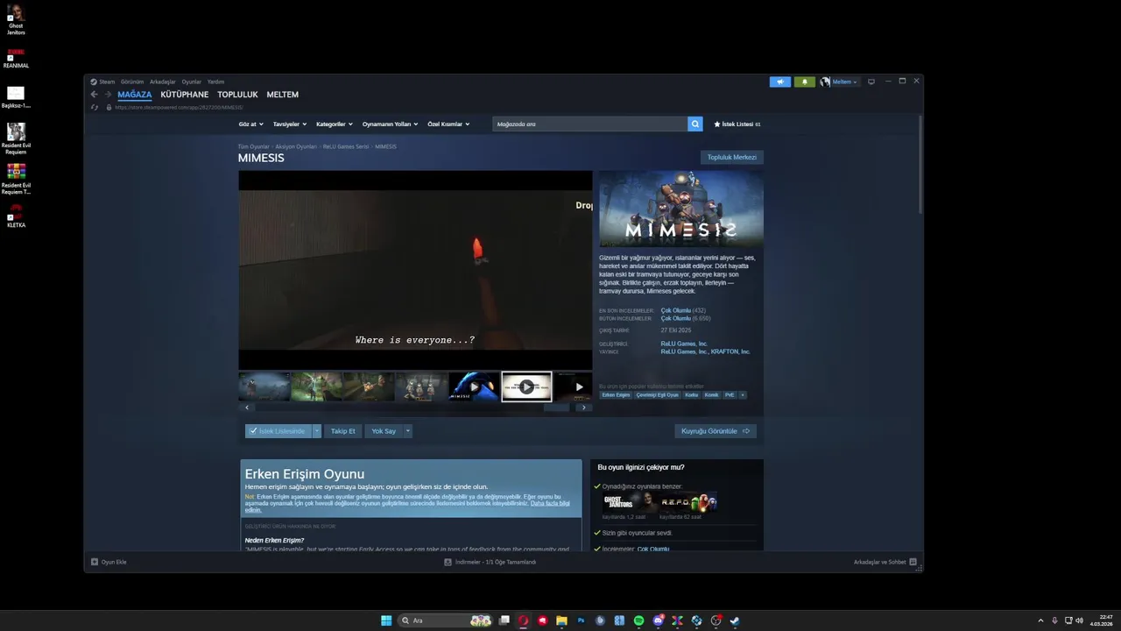
Task: Click Kuyruğu Görüntüle button
Action: (716, 431)
